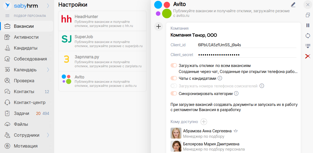Click the Файлы cloud icon
The width and height of the screenshot is (313, 153).
point(7,124)
